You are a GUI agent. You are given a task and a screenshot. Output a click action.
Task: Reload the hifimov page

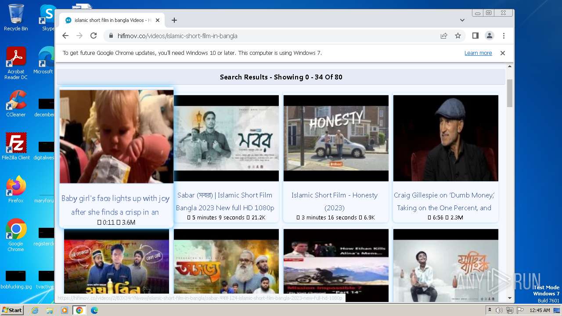[94, 36]
